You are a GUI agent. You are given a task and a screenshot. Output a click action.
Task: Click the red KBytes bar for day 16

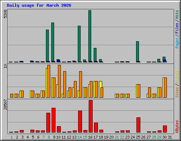coord(91,116)
